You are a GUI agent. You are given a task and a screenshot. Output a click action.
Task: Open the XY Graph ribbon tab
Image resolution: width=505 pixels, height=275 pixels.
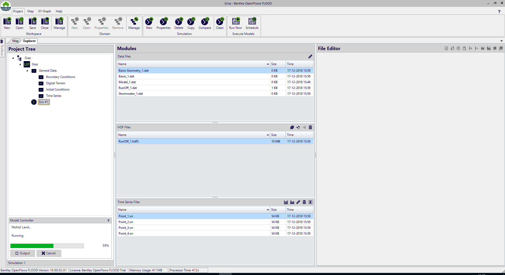pos(44,11)
